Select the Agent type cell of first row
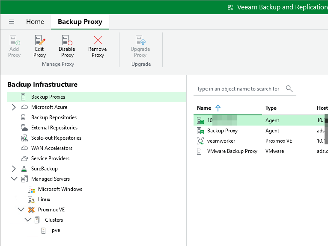This screenshot has height=246, width=328. click(272, 120)
